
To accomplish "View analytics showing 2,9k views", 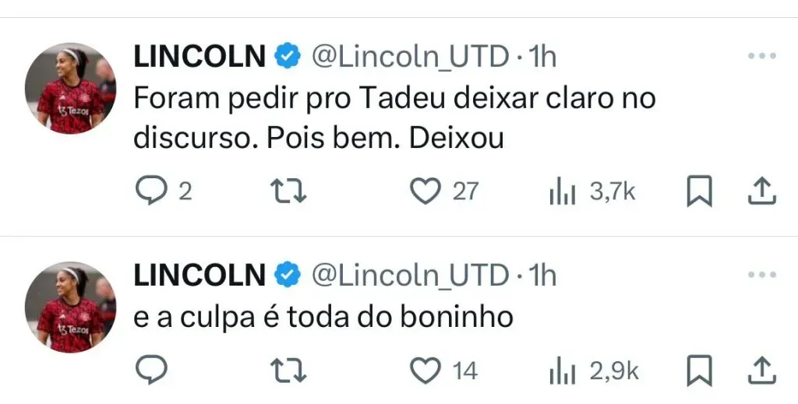I will 562,371.
